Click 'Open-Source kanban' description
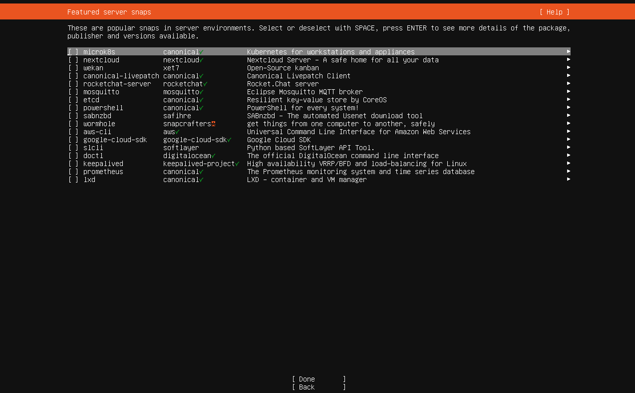Viewport: 635px width, 393px height. pos(283,68)
